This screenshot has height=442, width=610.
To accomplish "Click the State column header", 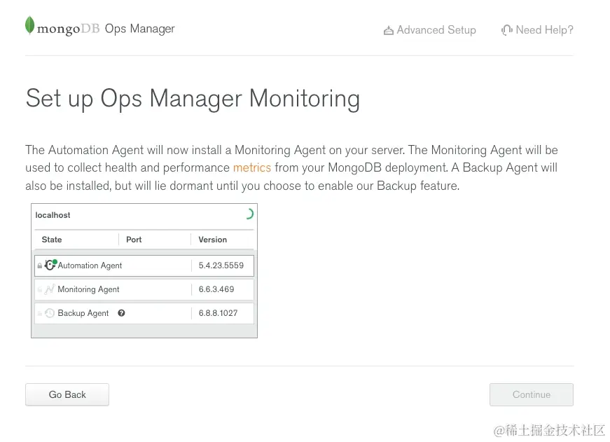I will 52,240.
